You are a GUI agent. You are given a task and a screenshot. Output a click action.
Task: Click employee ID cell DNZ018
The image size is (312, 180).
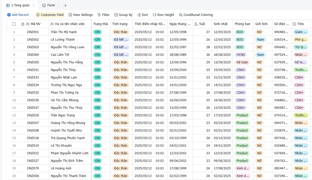(x=33, y=138)
